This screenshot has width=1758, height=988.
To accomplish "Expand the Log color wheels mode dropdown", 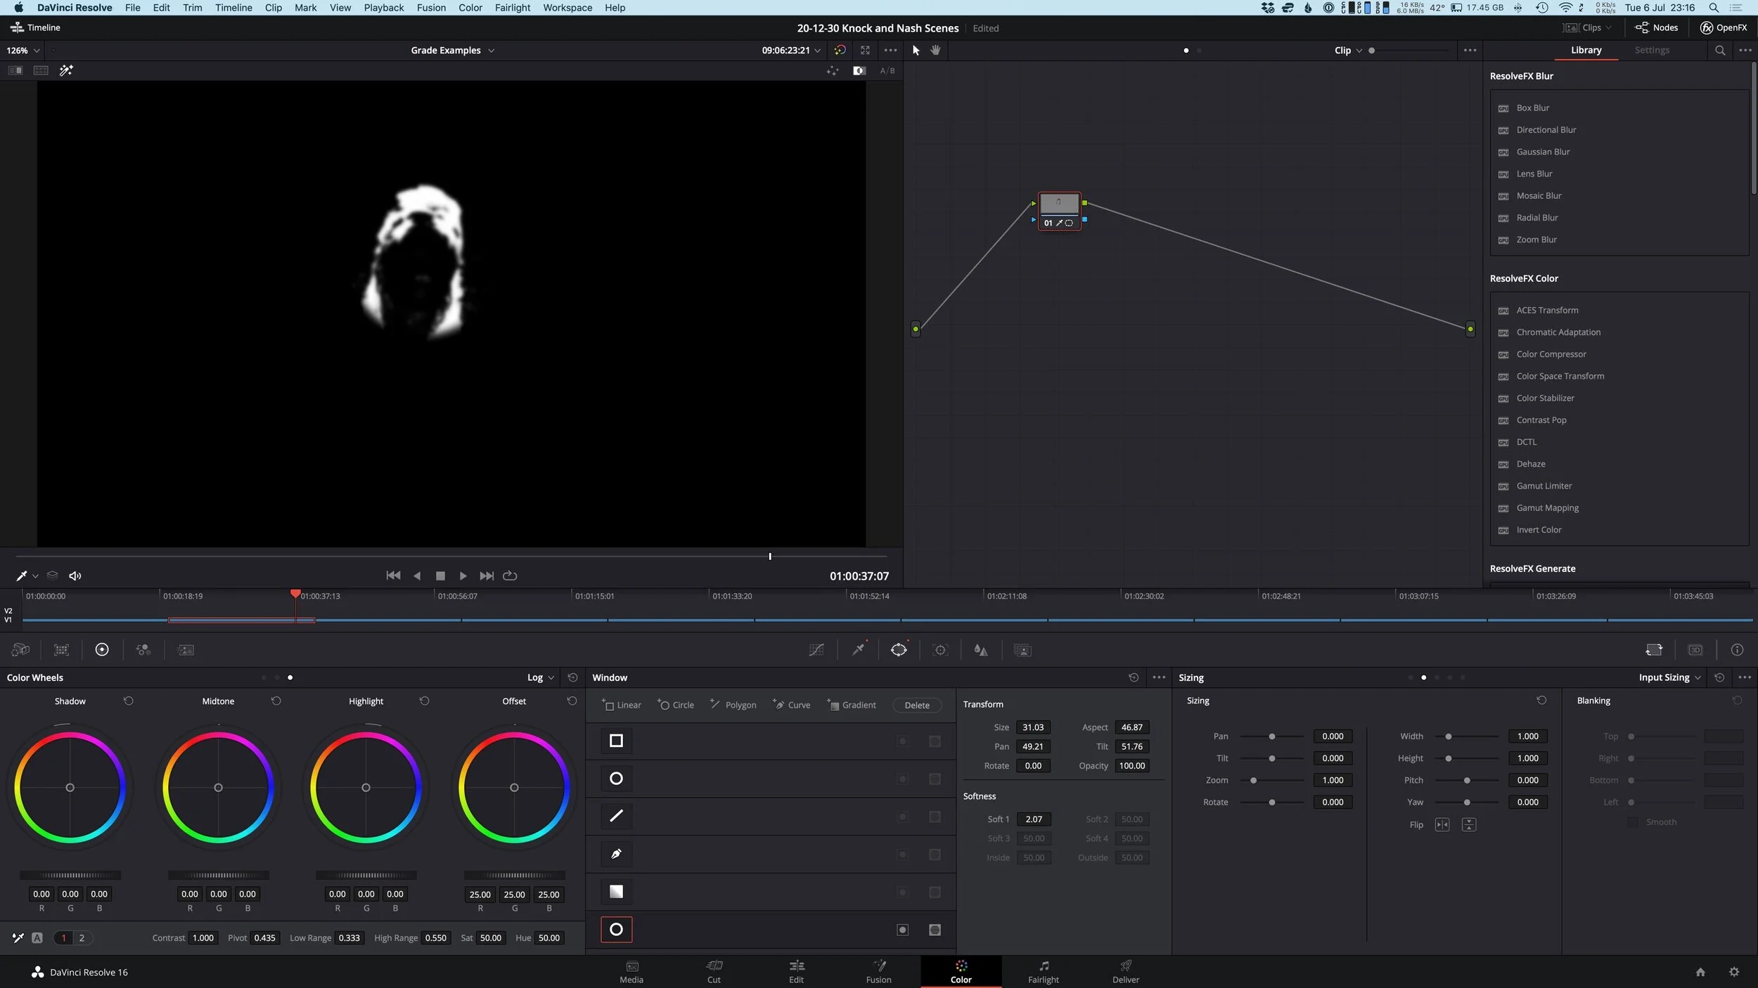I will click(x=541, y=677).
